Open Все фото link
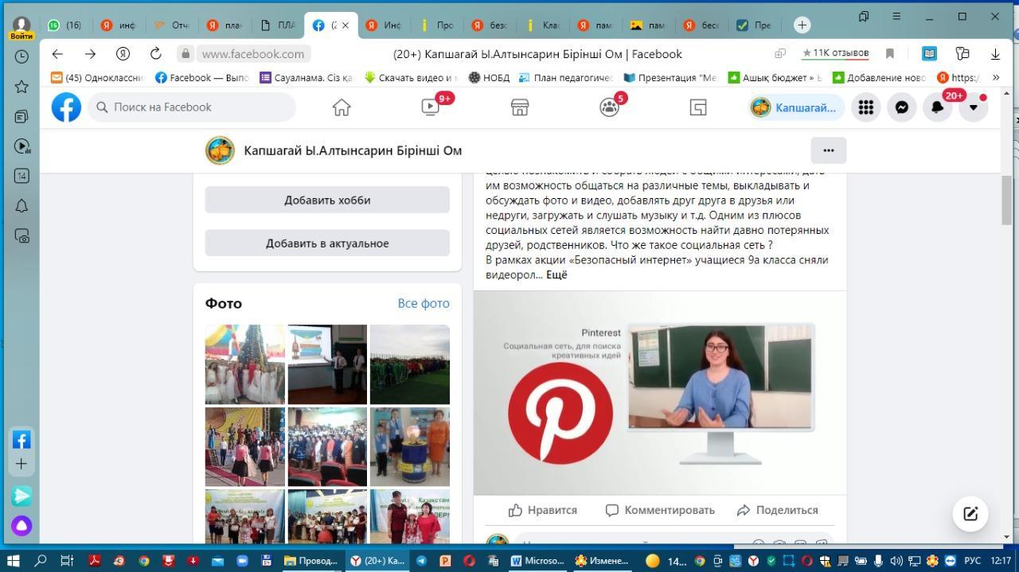 (x=424, y=303)
